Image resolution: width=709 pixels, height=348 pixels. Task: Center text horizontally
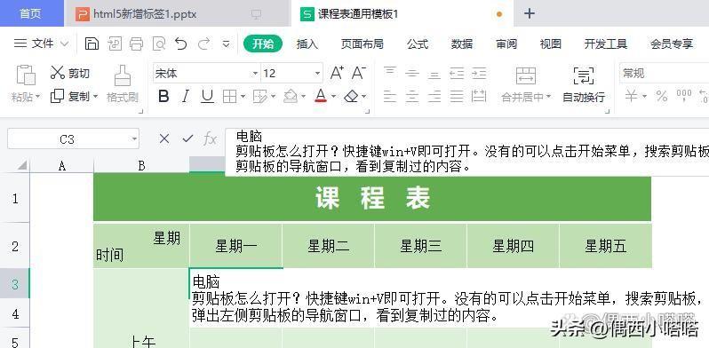pos(411,96)
